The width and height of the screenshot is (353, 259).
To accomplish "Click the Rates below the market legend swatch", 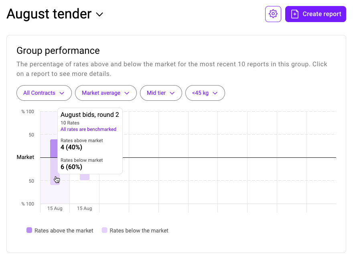I will click(104, 230).
